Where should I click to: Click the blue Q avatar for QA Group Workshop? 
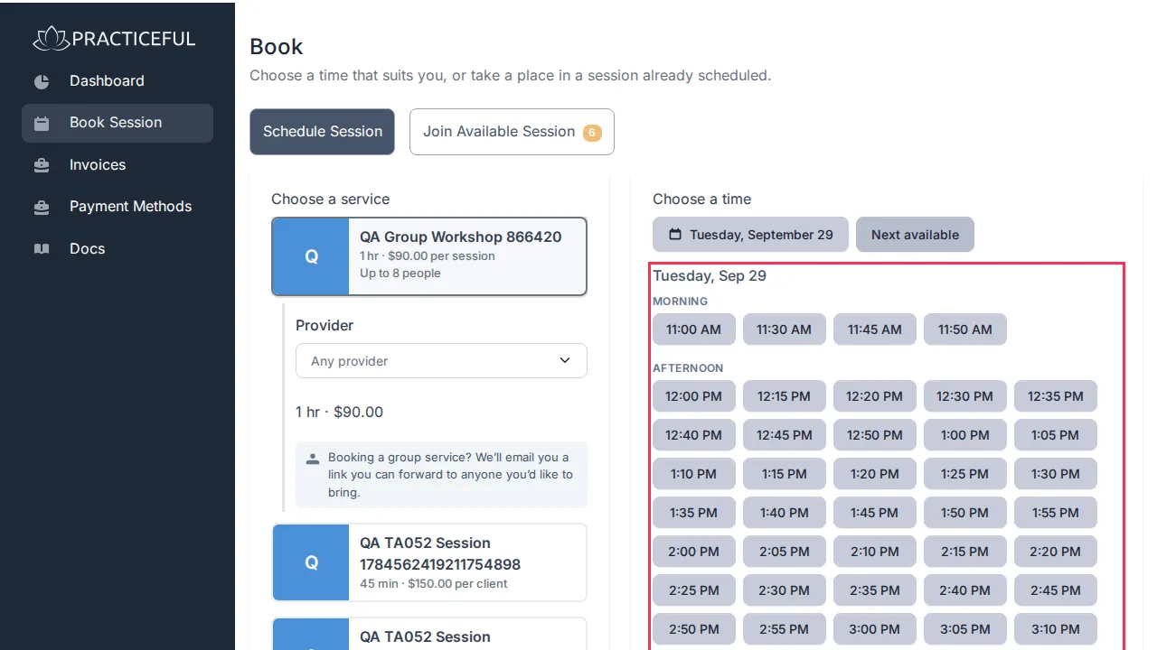pos(311,256)
